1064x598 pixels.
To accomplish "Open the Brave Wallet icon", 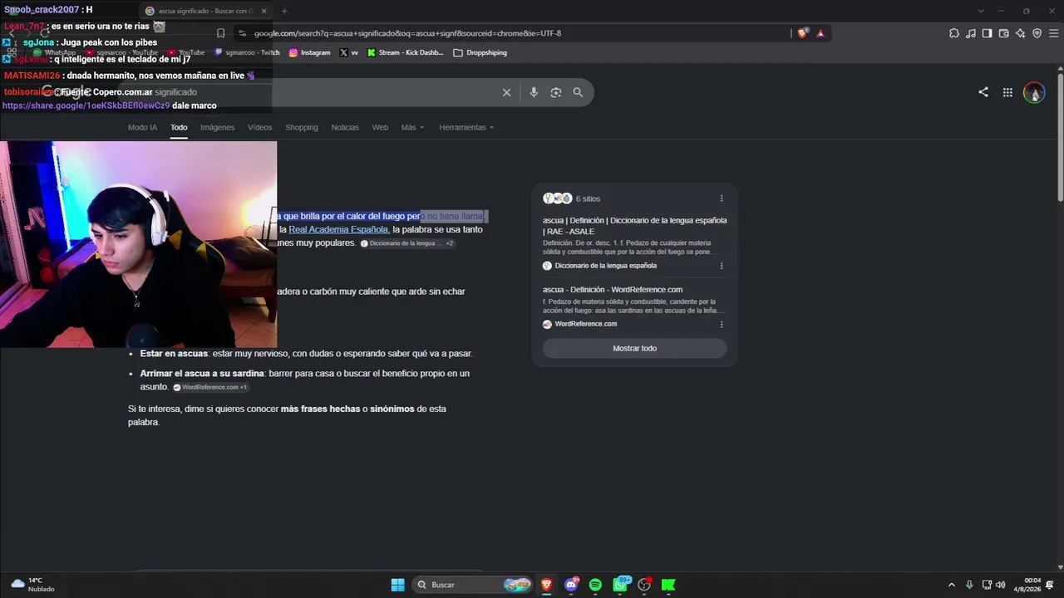I will tap(1003, 33).
